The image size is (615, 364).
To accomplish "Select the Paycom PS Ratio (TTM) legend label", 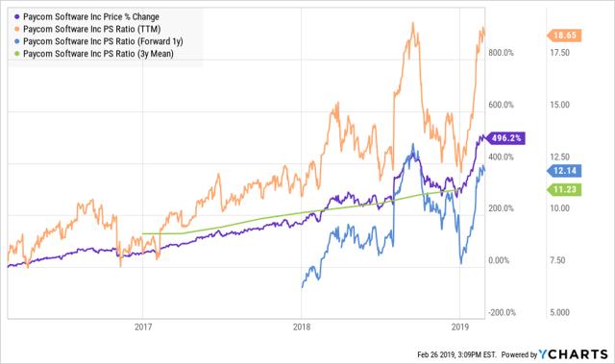I will coord(92,29).
